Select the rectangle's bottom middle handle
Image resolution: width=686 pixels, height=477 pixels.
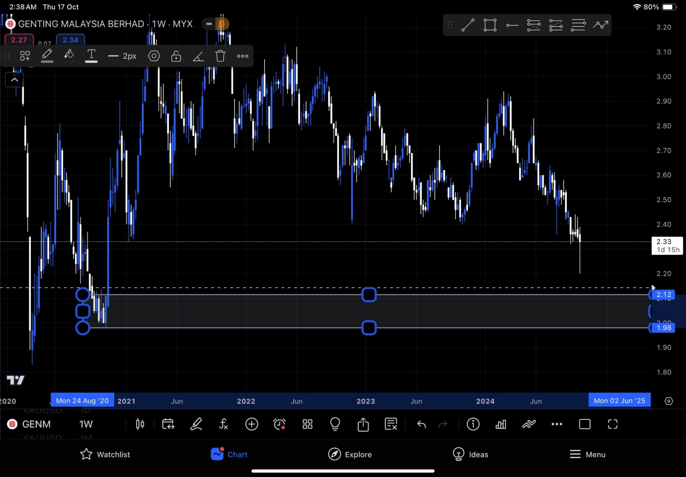pyautogui.click(x=369, y=328)
